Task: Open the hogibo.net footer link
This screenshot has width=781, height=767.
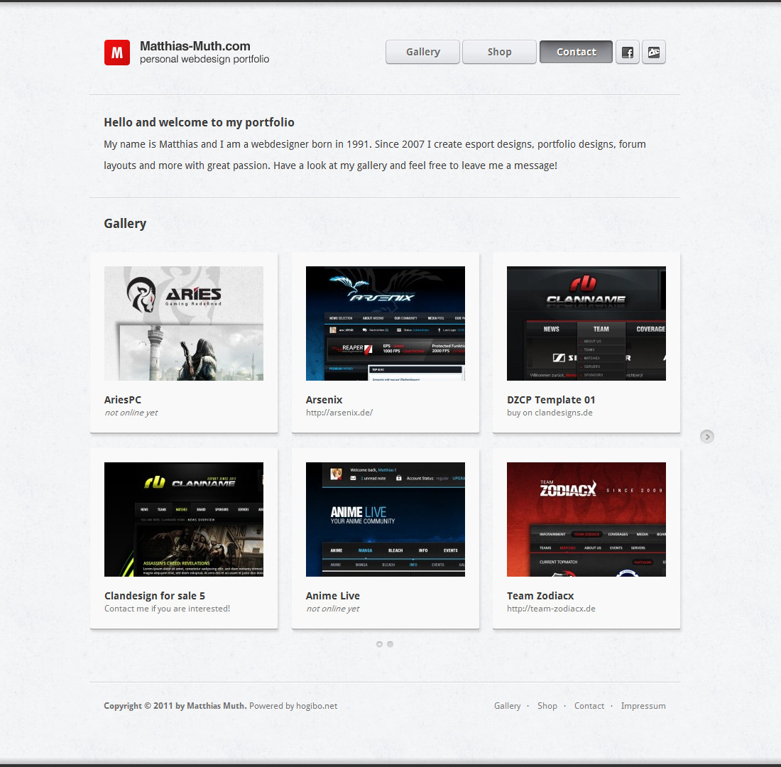Action: 317,706
